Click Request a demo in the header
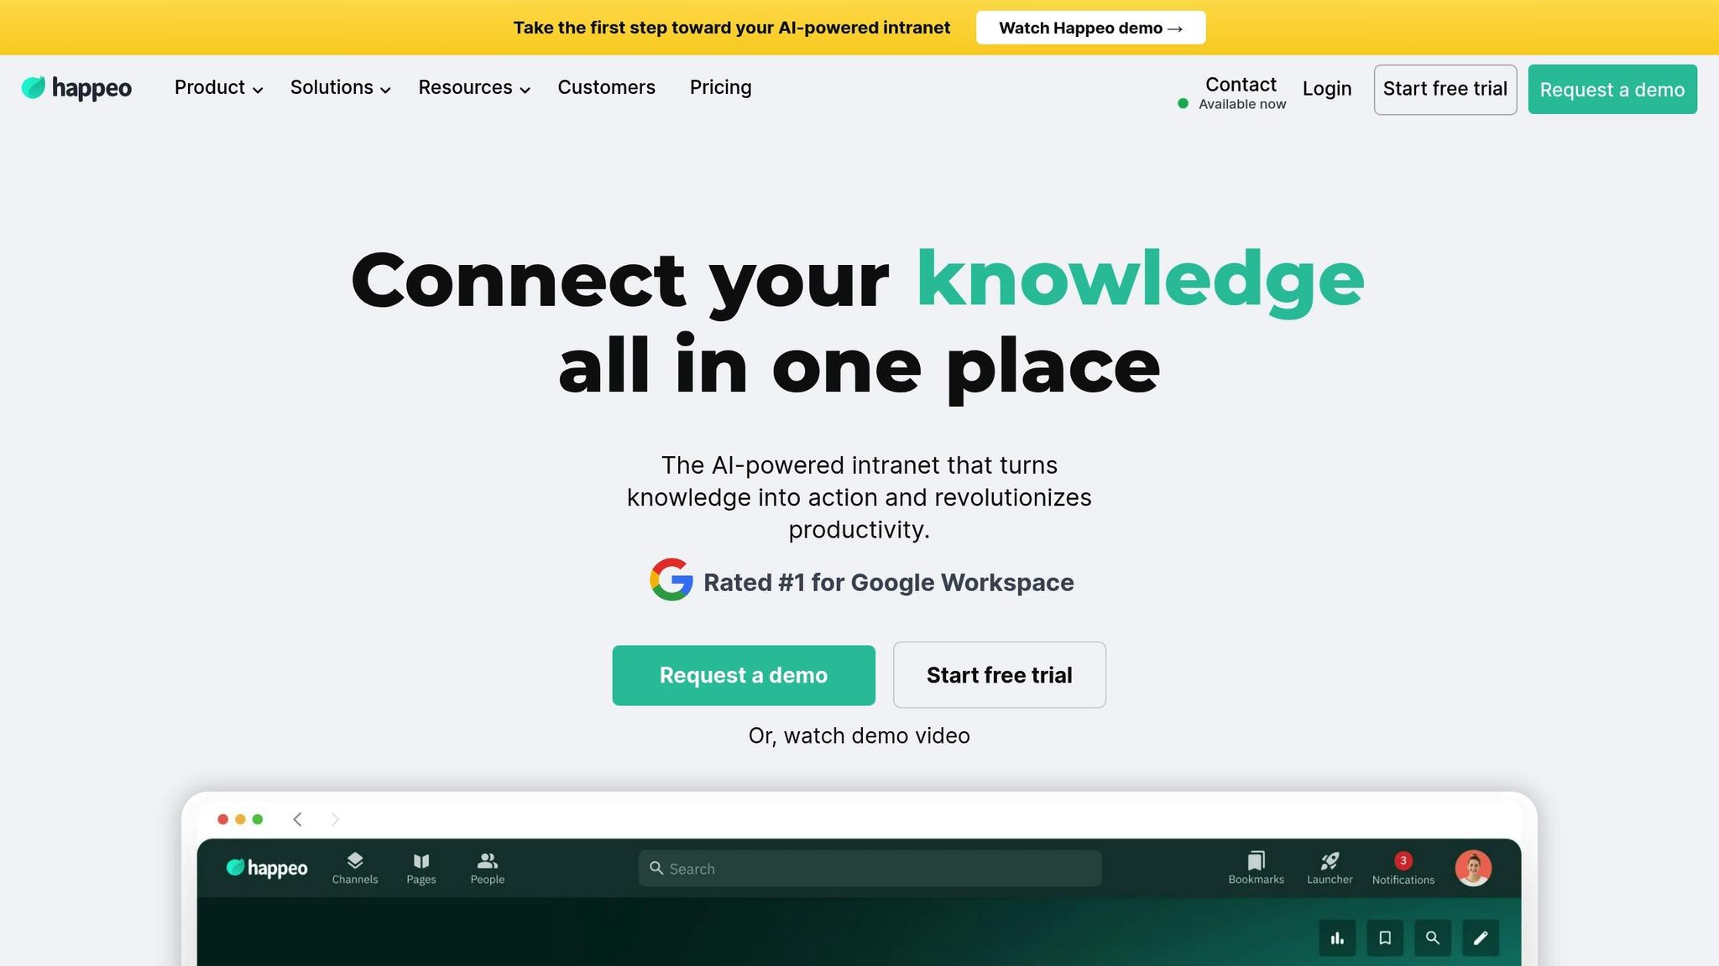The width and height of the screenshot is (1719, 966). 1612,90
